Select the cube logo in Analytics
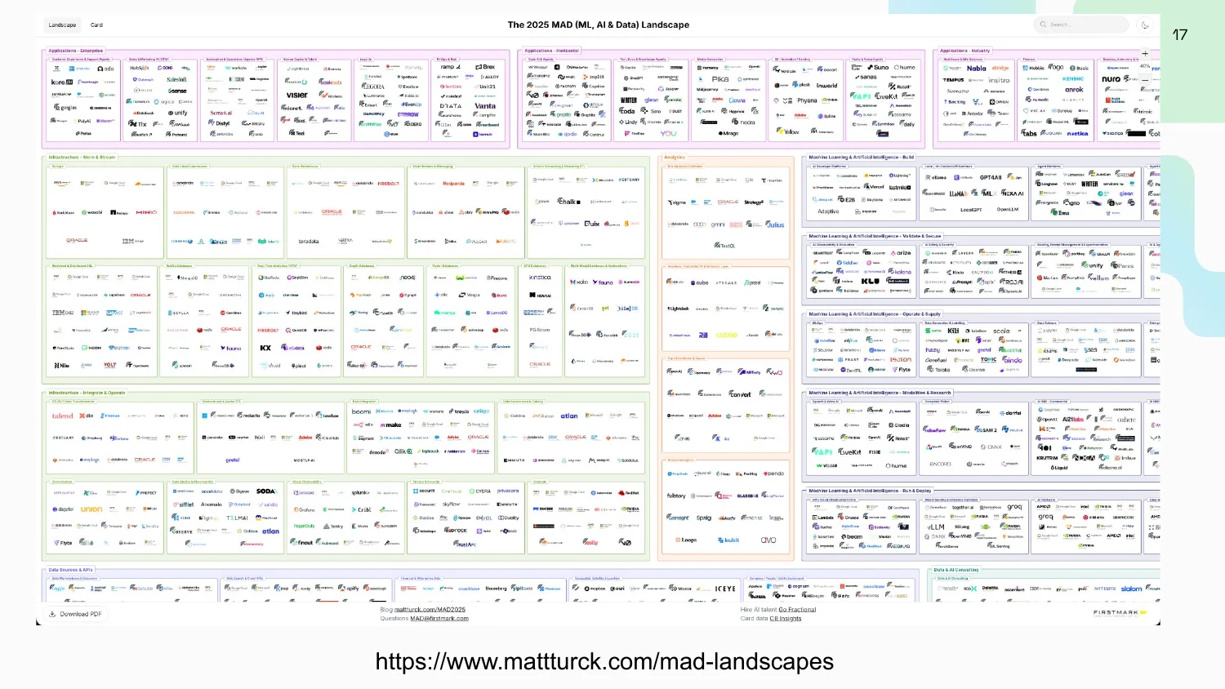 coord(701,282)
